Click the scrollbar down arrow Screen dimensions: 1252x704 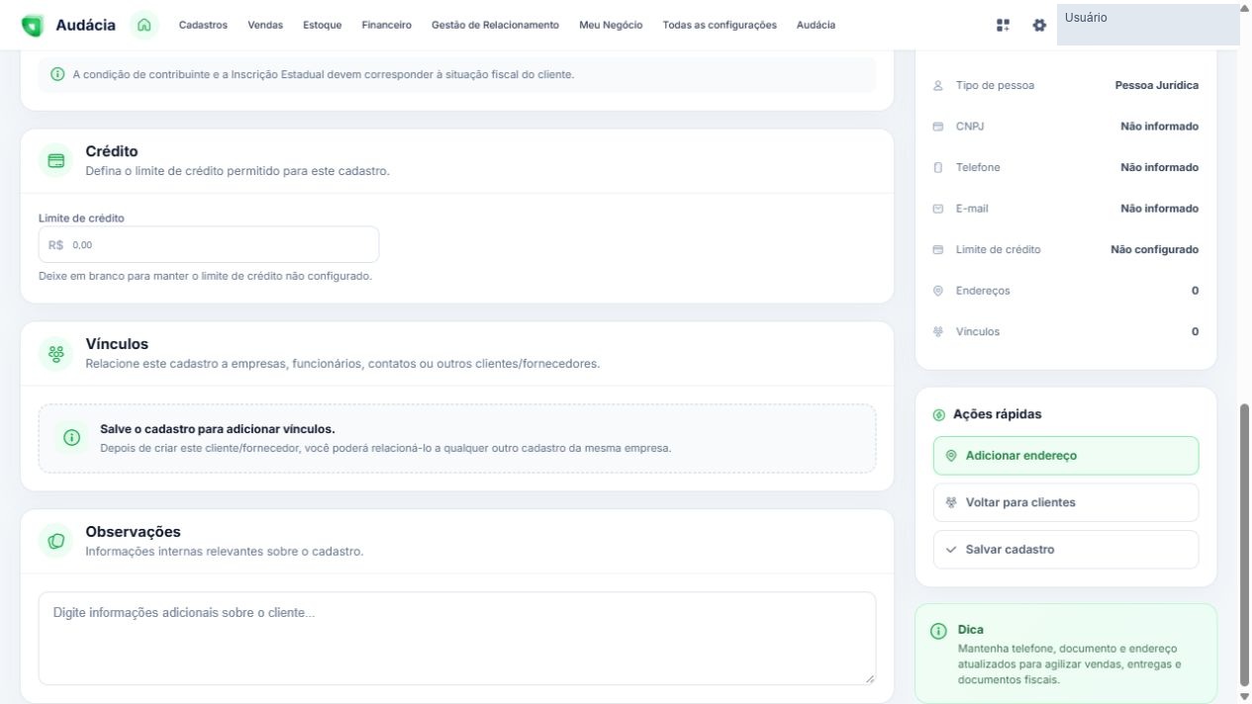[x=1245, y=697]
